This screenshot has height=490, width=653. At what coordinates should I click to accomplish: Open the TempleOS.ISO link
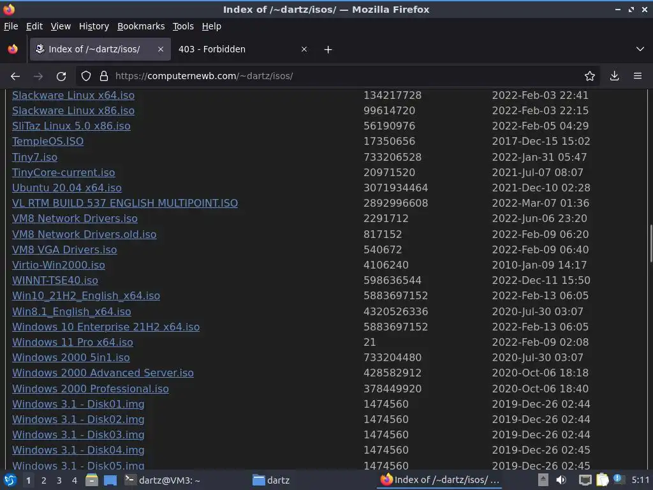48,141
